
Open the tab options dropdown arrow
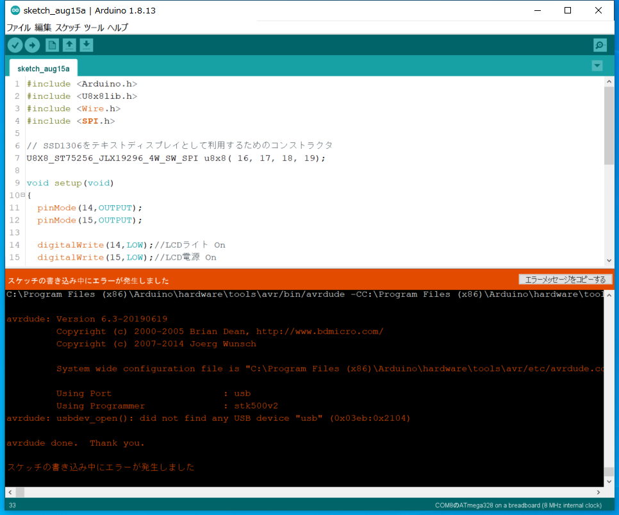coord(597,65)
